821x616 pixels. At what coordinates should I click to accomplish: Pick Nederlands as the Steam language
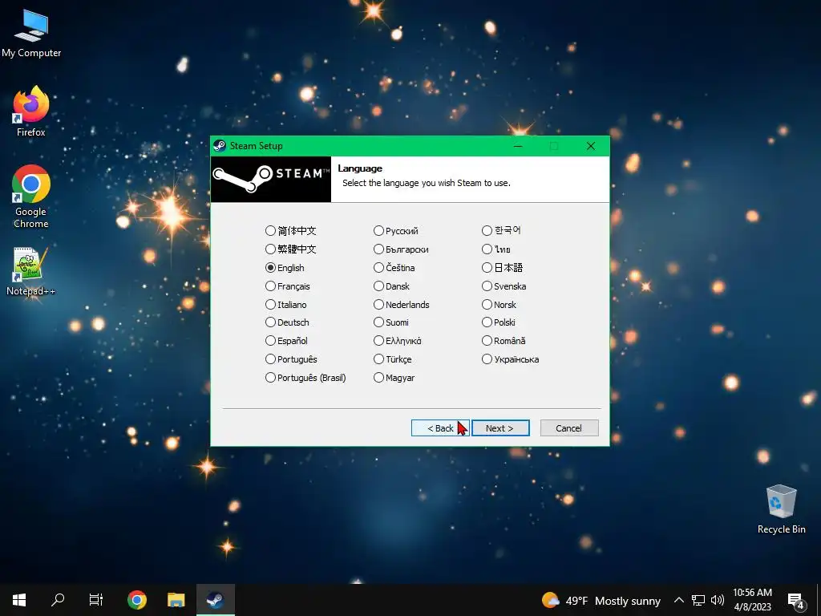402,304
